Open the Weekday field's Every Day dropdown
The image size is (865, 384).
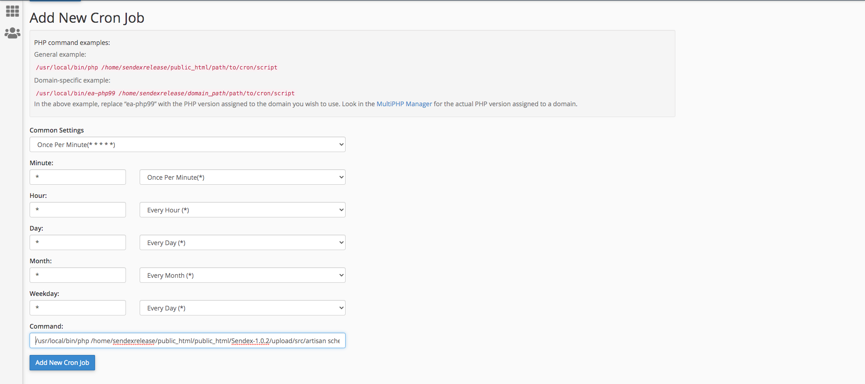point(242,308)
